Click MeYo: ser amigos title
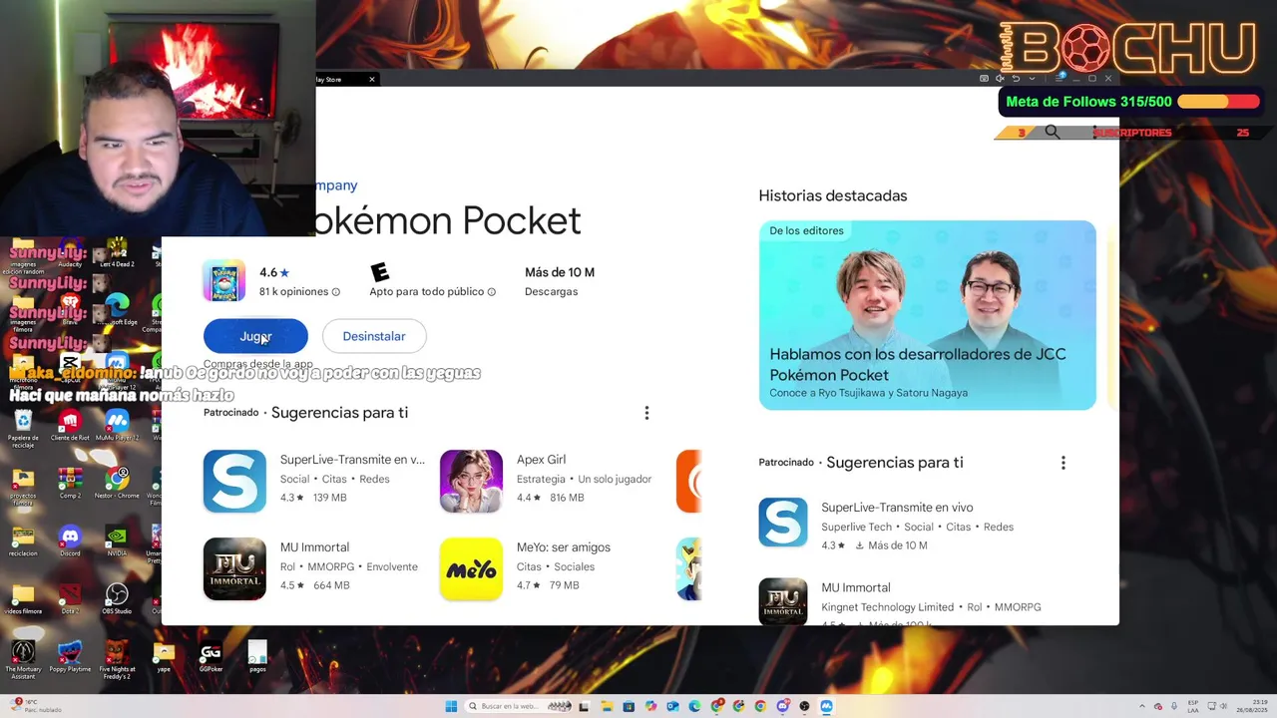Screen dimensions: 1277x718 (564, 547)
